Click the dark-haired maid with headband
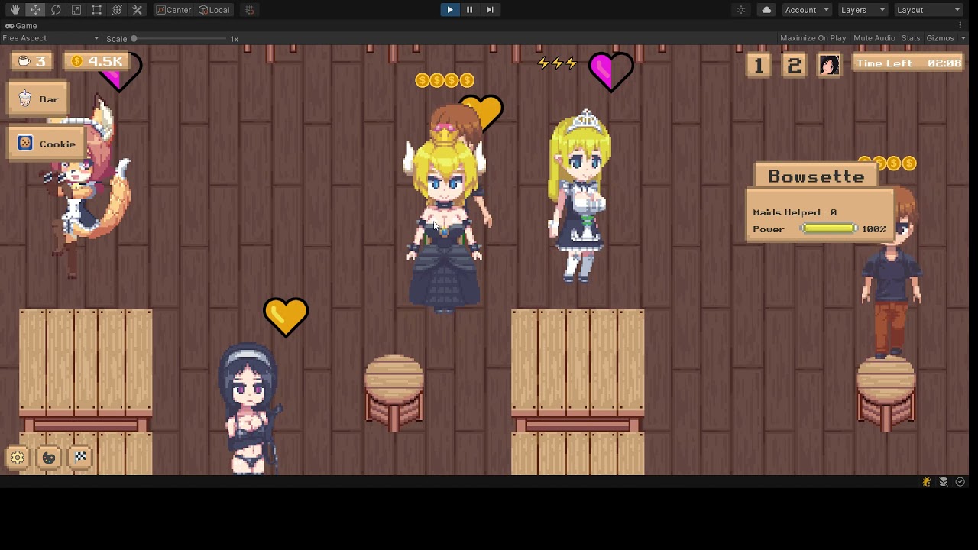 (251, 409)
